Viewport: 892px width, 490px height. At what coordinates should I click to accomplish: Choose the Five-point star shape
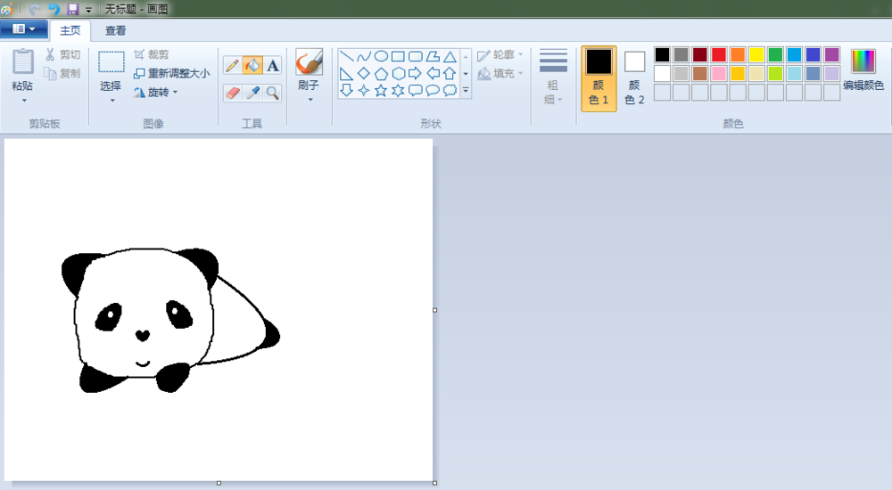tap(381, 90)
